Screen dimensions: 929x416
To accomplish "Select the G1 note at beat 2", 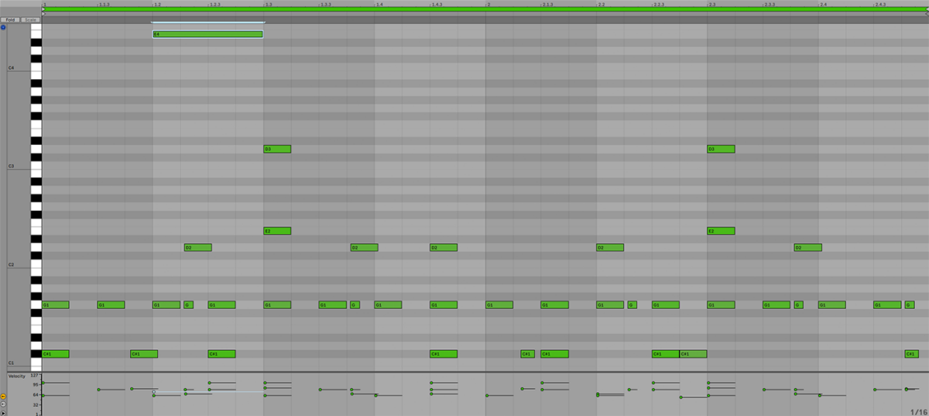I will (499, 305).
